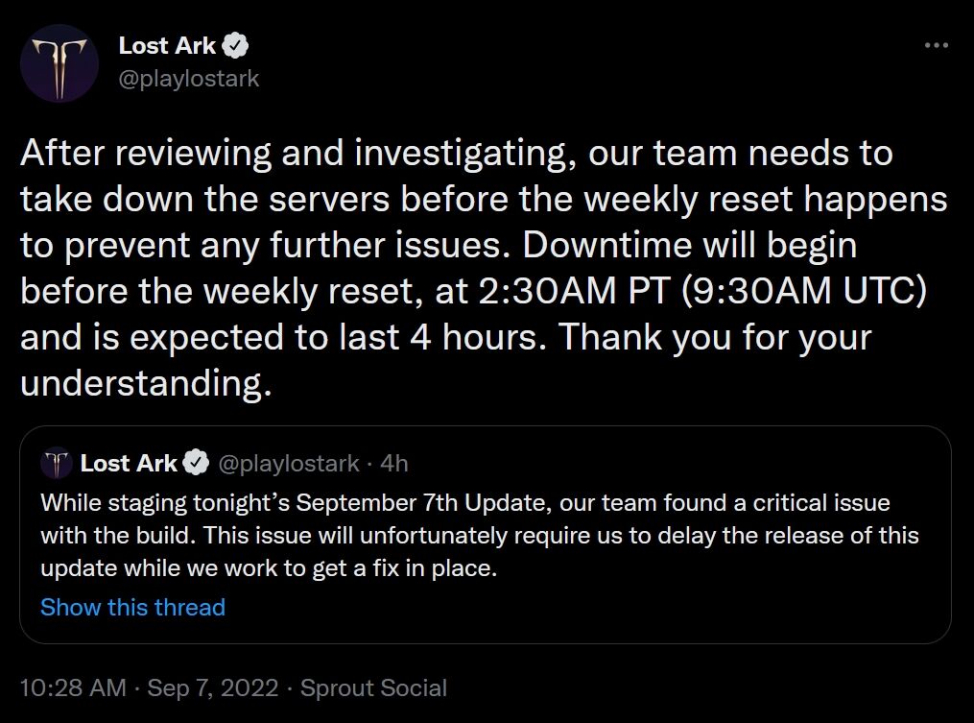Click the word "understanding." ending the tweet

(x=140, y=385)
